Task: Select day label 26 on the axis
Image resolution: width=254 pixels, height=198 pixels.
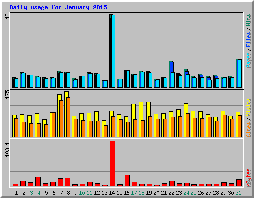Action: pos(201,193)
